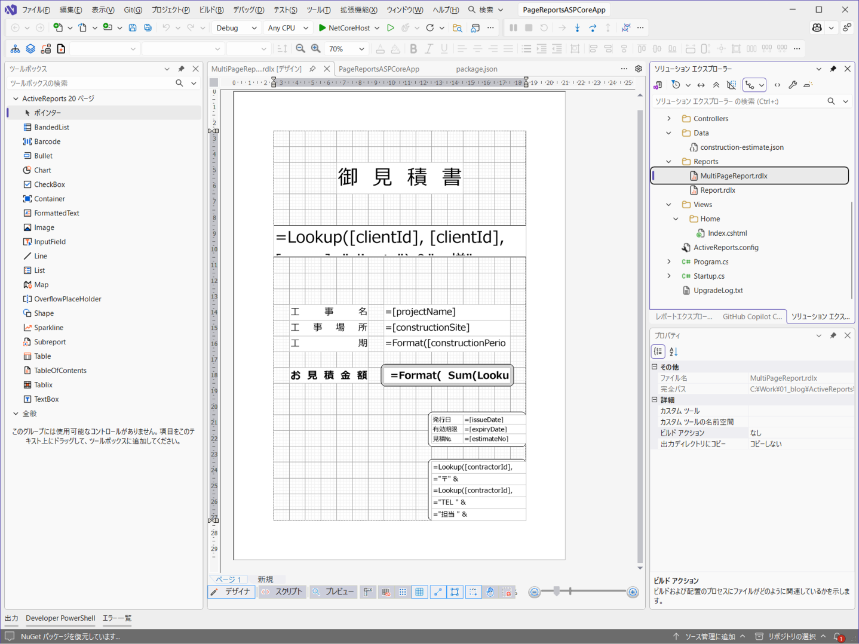Viewport: 859px width, 644px height.
Task: Switch to the package.json tab
Action: [x=477, y=69]
